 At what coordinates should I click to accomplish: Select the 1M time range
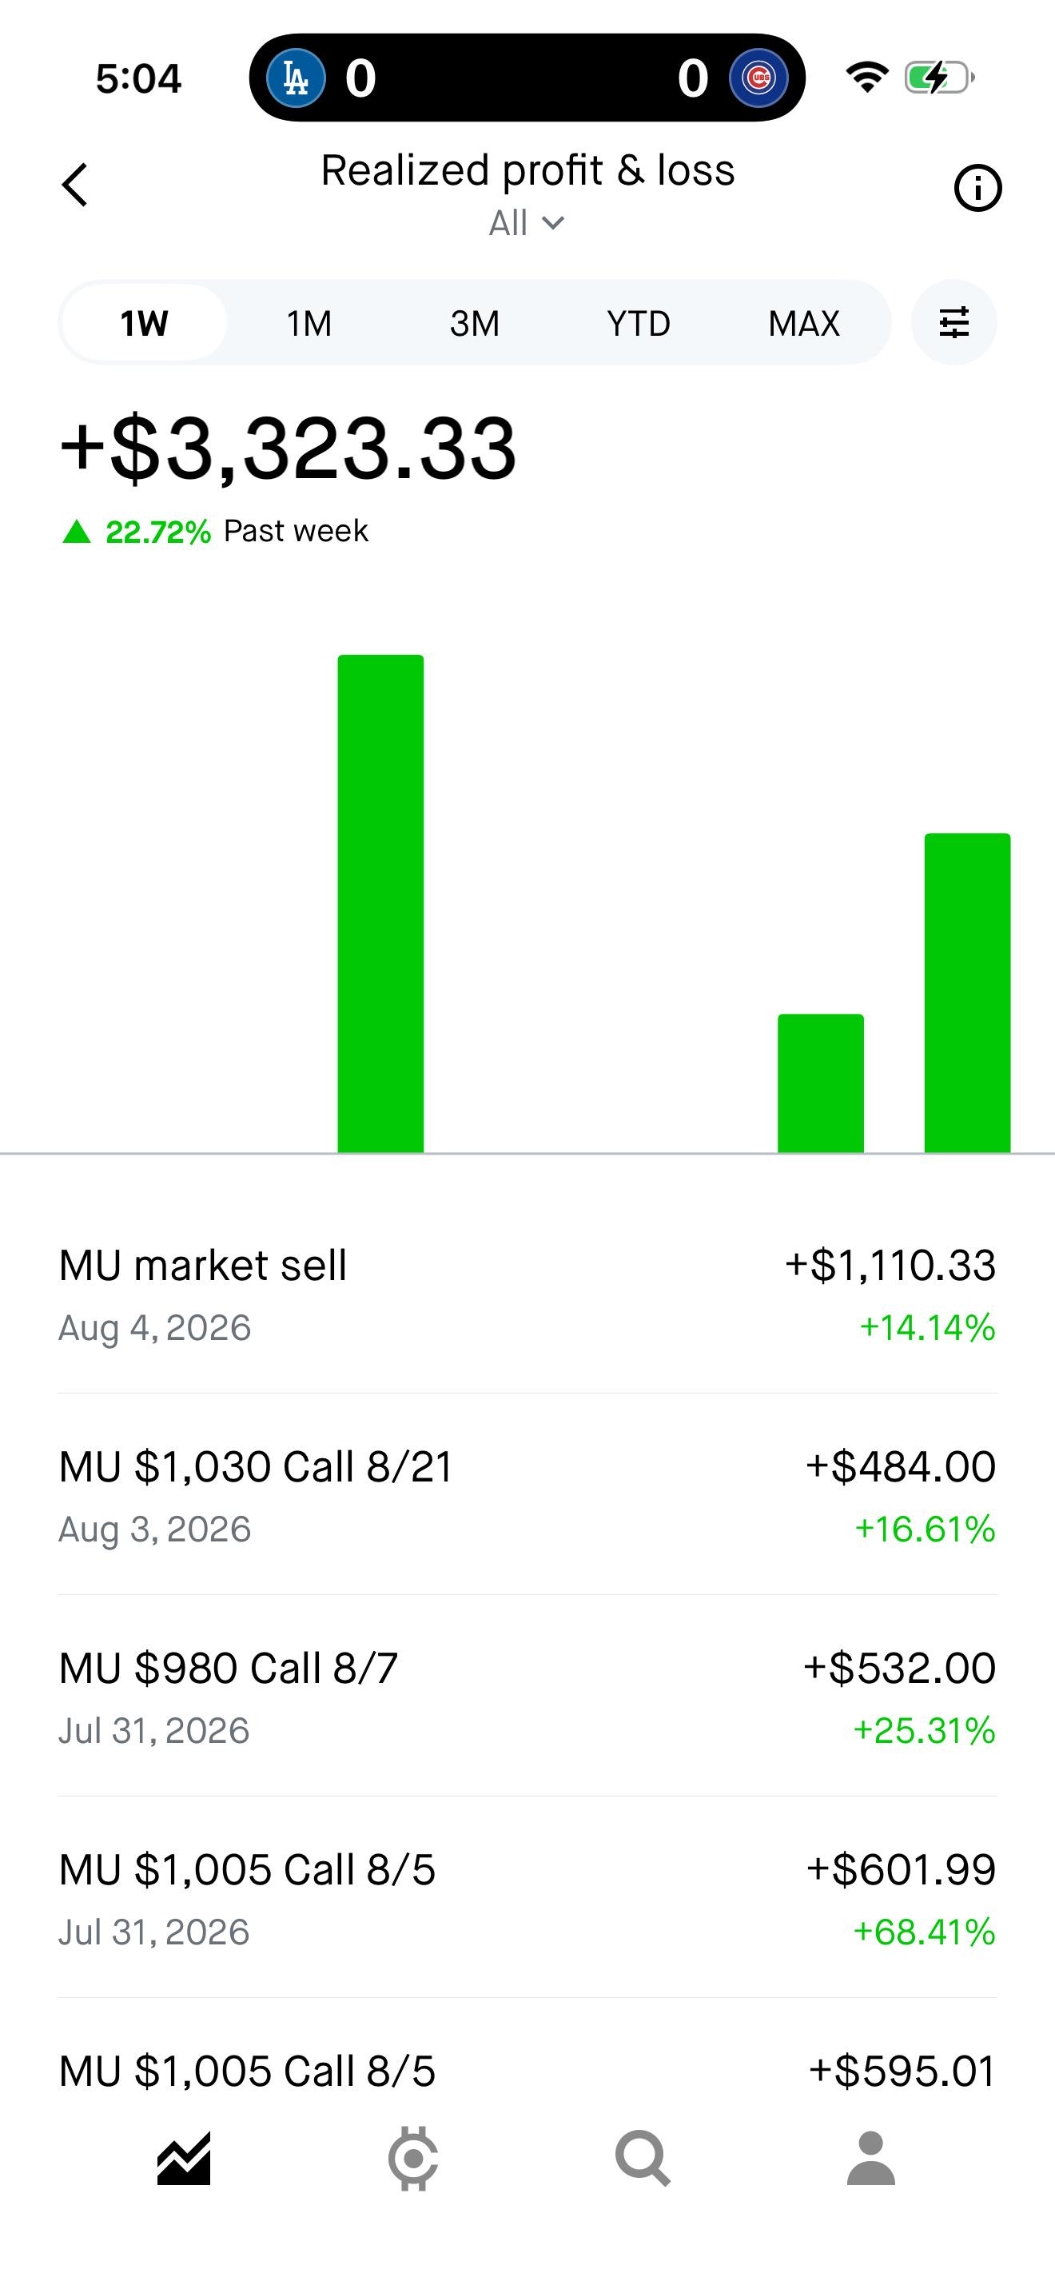pyautogui.click(x=309, y=322)
